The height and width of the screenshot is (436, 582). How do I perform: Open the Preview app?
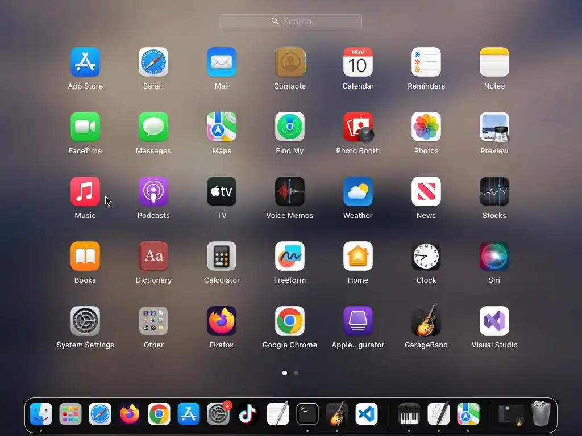point(494,127)
